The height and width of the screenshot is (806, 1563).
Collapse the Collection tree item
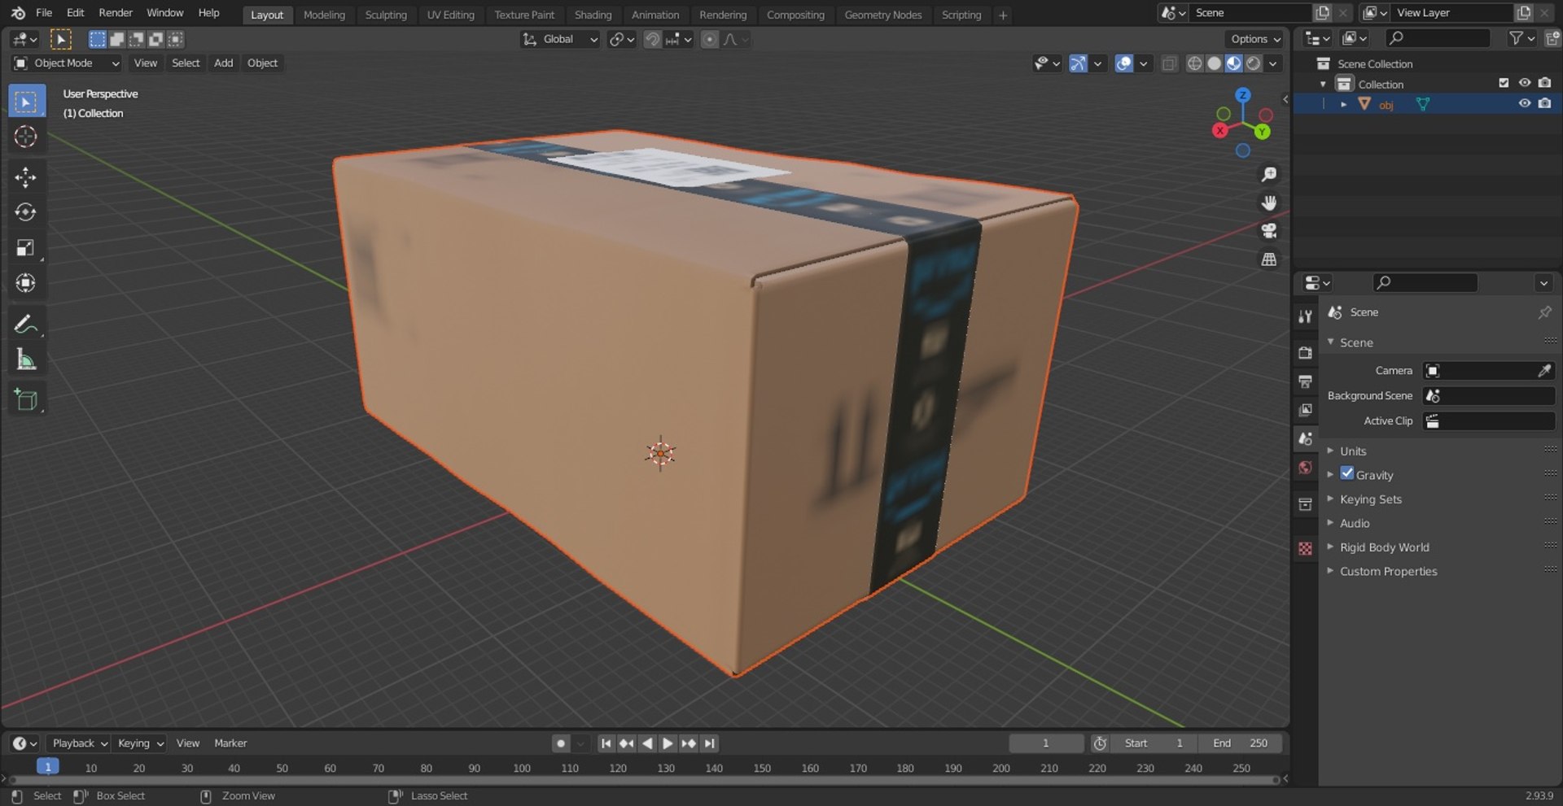click(x=1323, y=84)
